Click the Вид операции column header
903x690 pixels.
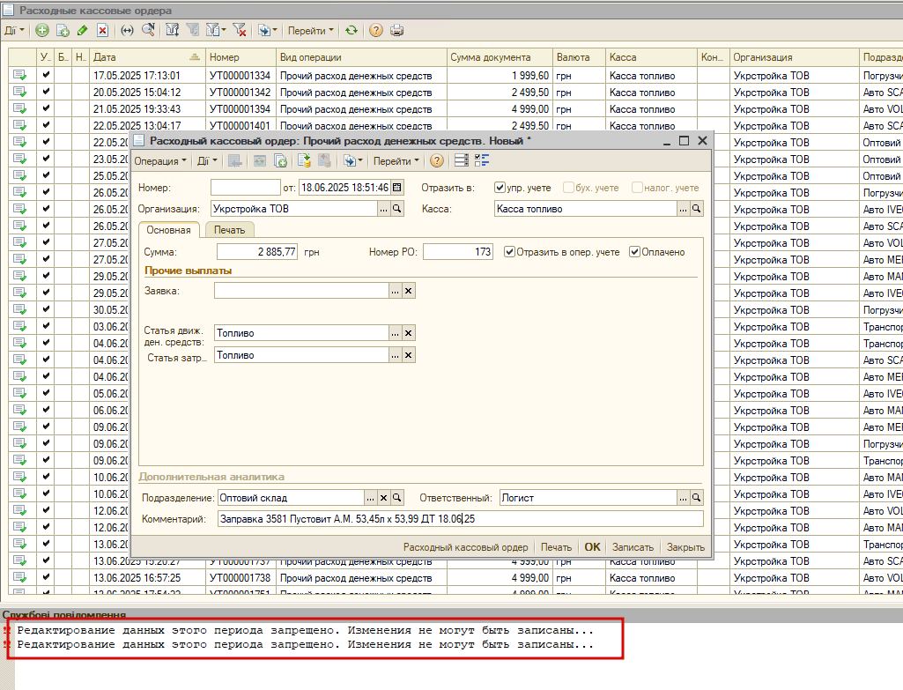tap(361, 57)
